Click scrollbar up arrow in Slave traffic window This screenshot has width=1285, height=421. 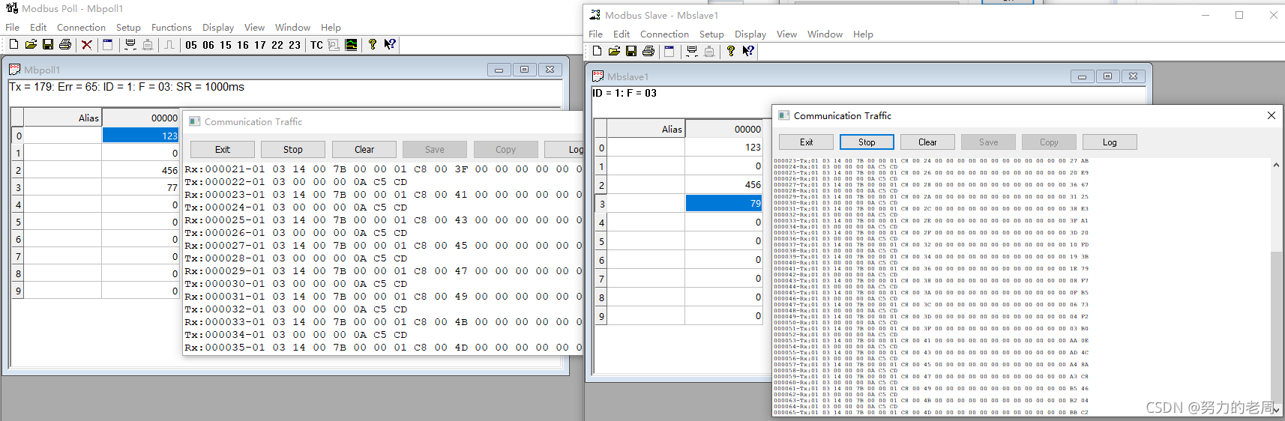1276,165
